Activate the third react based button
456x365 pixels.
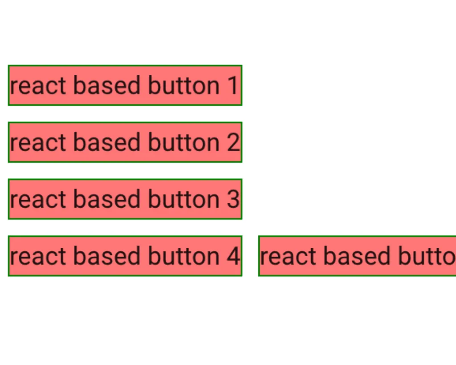click(125, 199)
